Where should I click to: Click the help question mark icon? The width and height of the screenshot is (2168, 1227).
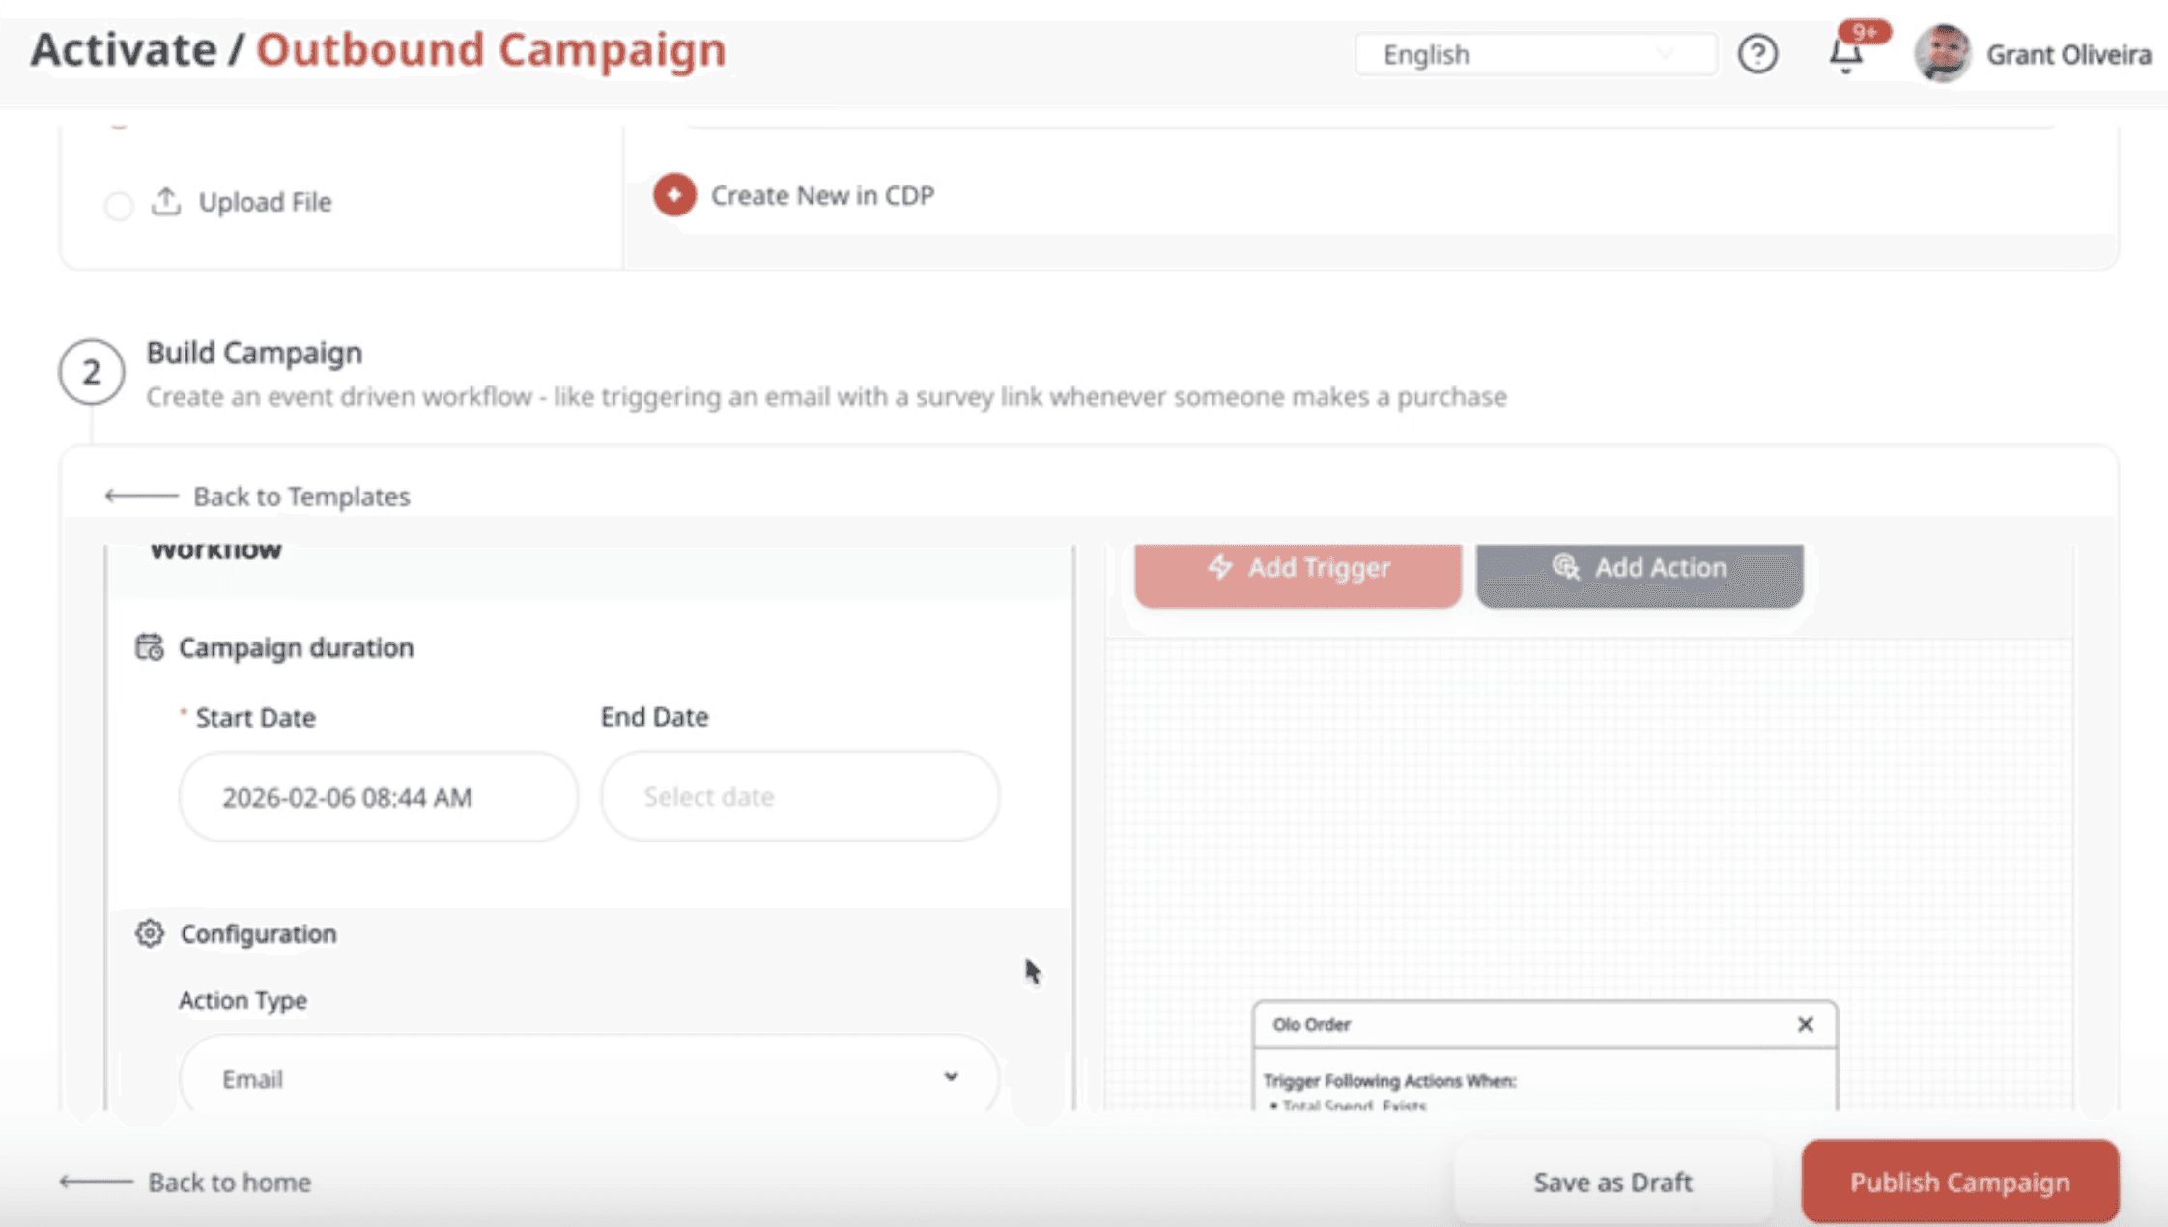pos(1757,54)
